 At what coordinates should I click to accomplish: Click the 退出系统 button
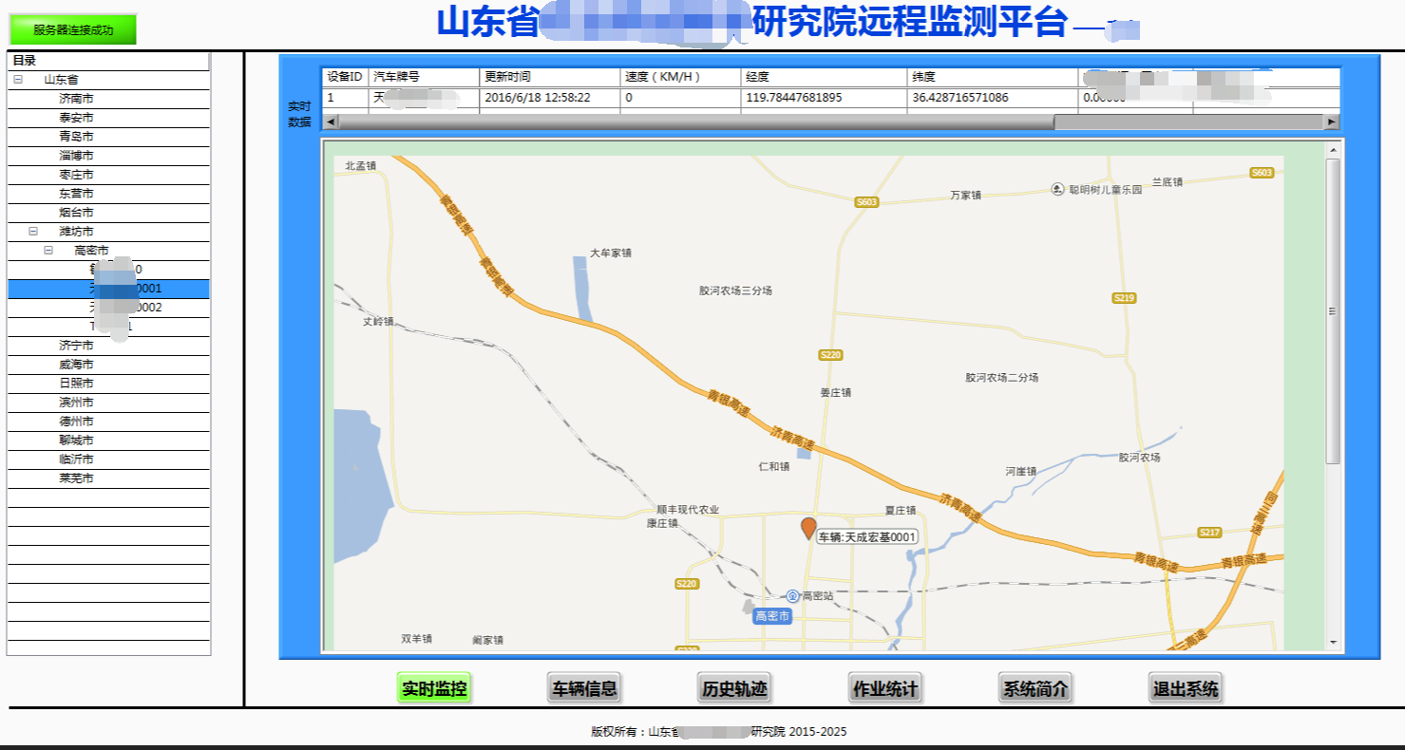1186,688
